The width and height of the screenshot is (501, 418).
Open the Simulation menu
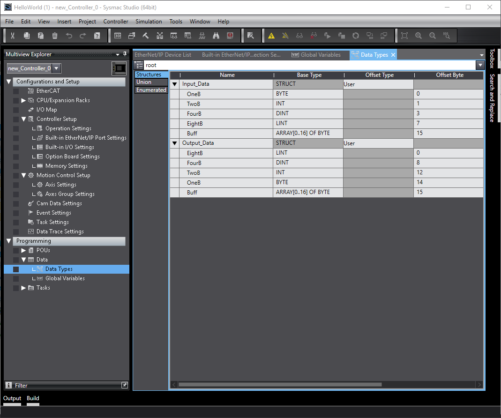pos(149,22)
